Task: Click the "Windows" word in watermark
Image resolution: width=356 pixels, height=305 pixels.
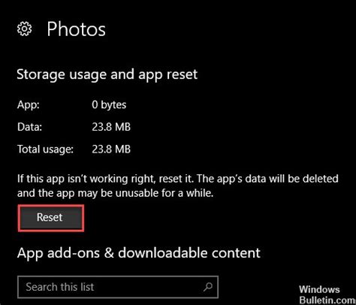Action: pos(319,289)
